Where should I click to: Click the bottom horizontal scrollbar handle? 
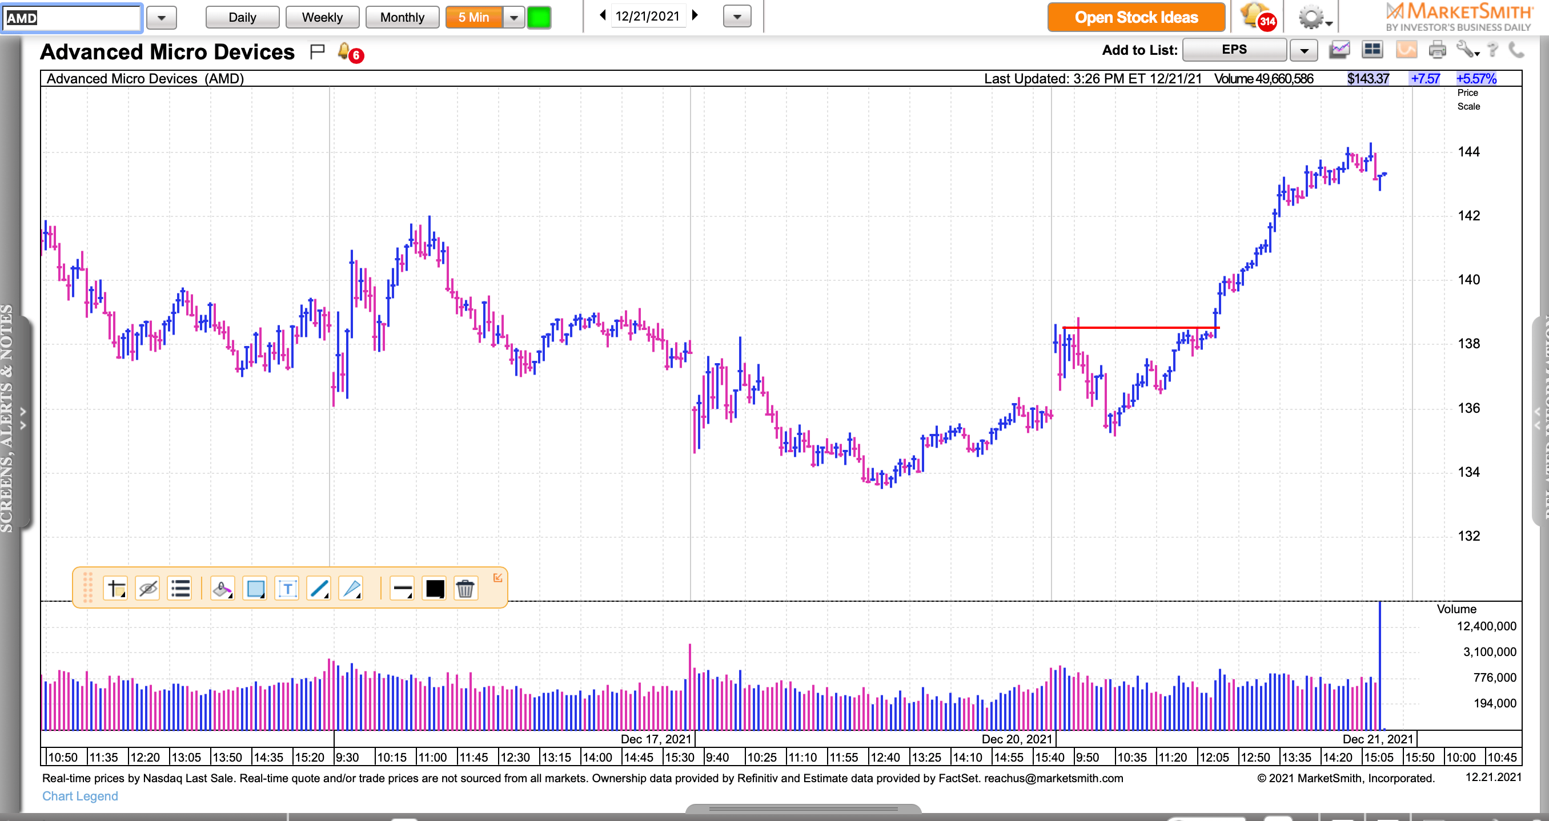(802, 808)
